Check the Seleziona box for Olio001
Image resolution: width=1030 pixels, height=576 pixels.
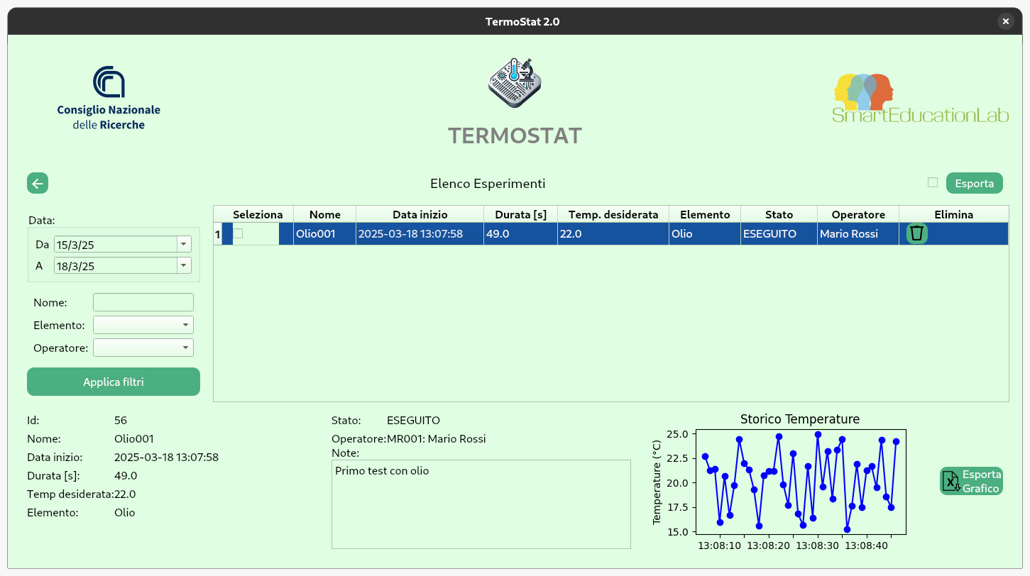[x=238, y=233]
